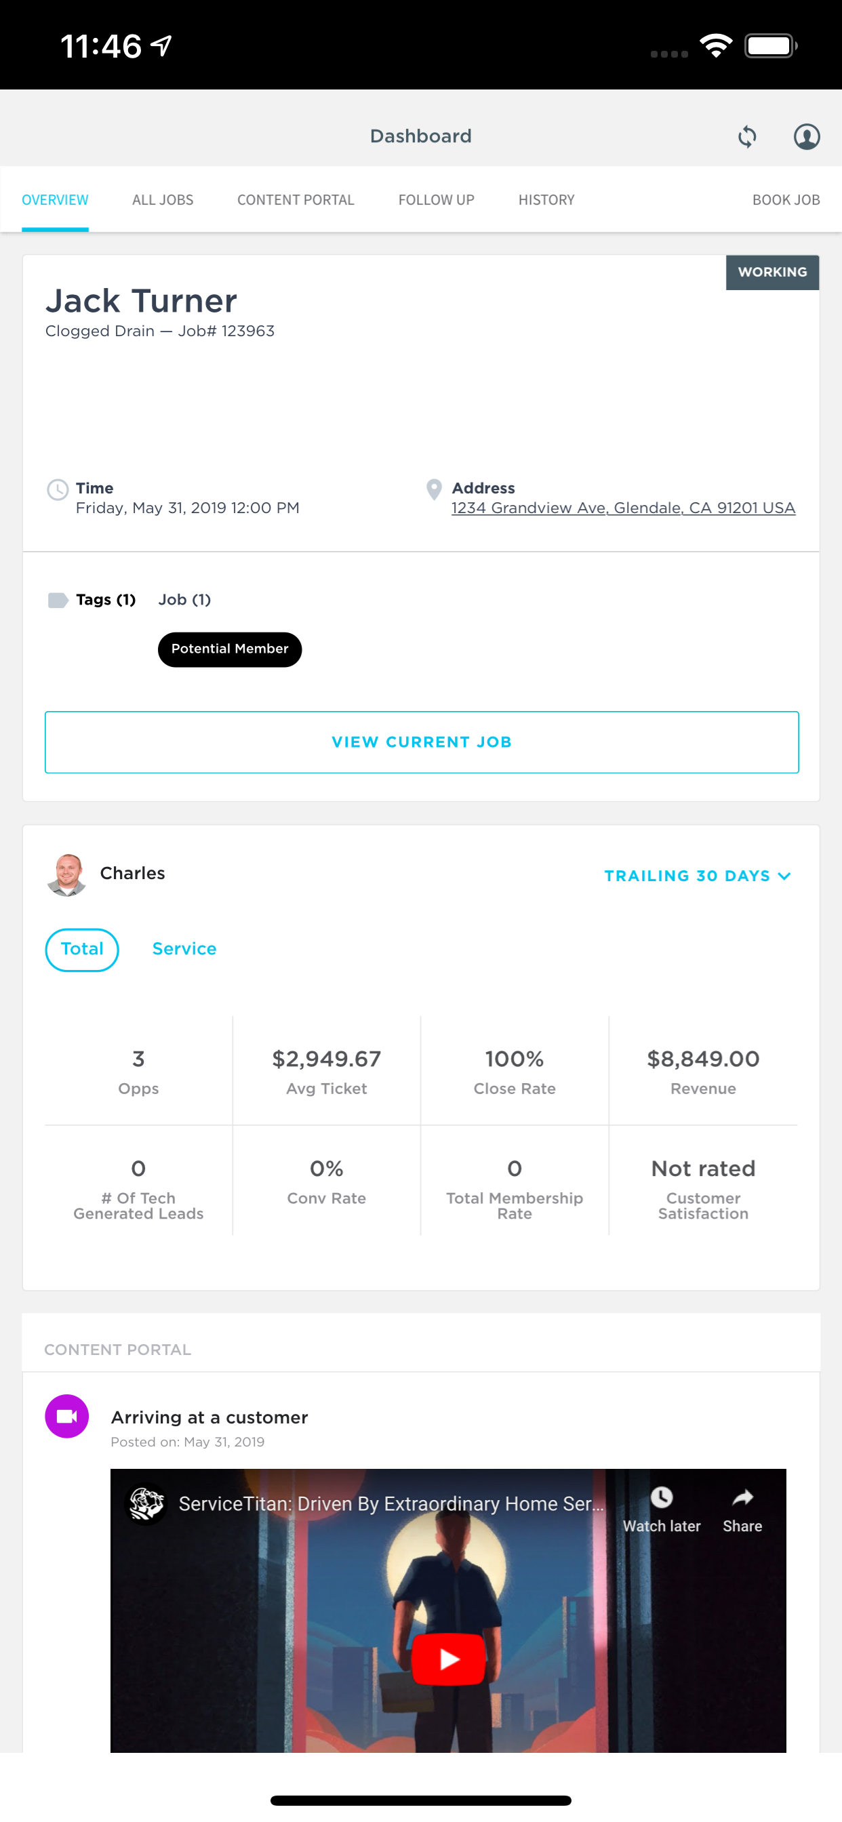This screenshot has width=842, height=1822.
Task: Tap the location pin icon beside Address
Action: coord(433,489)
